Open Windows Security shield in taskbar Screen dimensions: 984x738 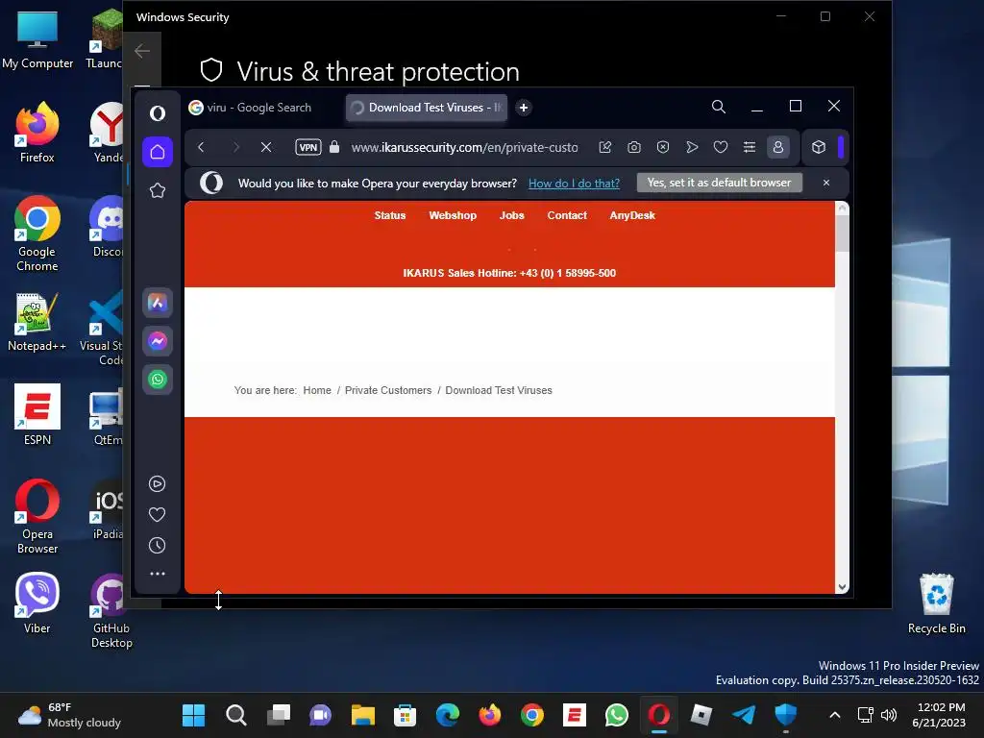(x=786, y=715)
